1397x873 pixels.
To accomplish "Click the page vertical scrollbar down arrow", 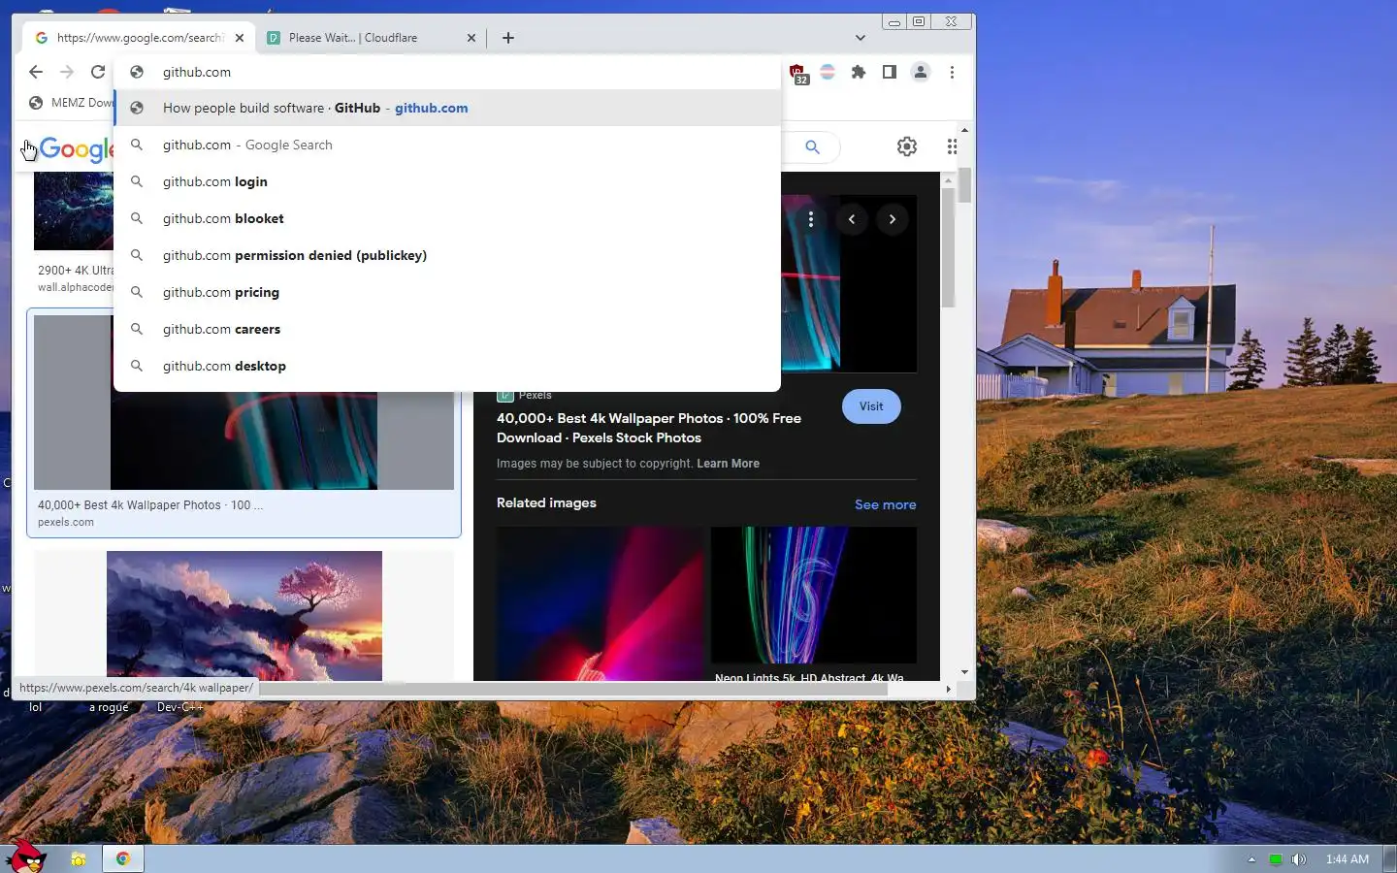I will pyautogui.click(x=964, y=671).
